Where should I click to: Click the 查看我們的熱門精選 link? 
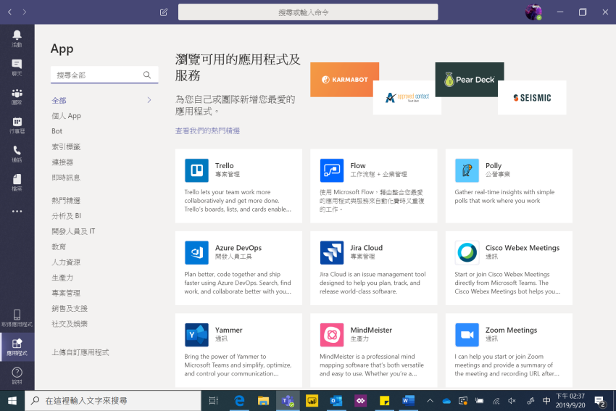click(x=207, y=131)
